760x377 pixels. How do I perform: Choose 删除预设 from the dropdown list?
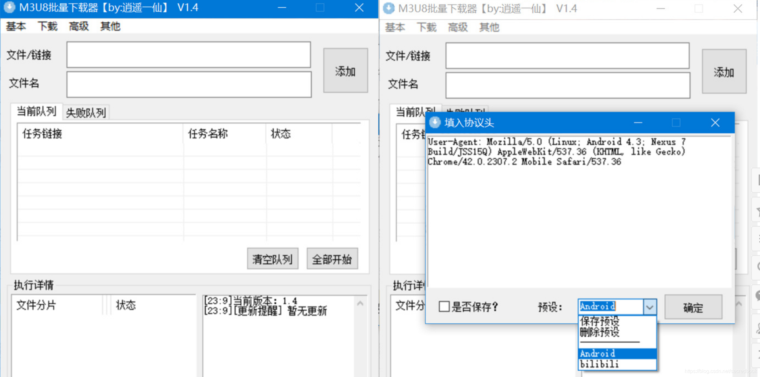pos(617,332)
